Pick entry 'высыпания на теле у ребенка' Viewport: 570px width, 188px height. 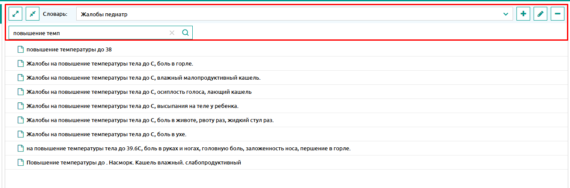[132, 106]
